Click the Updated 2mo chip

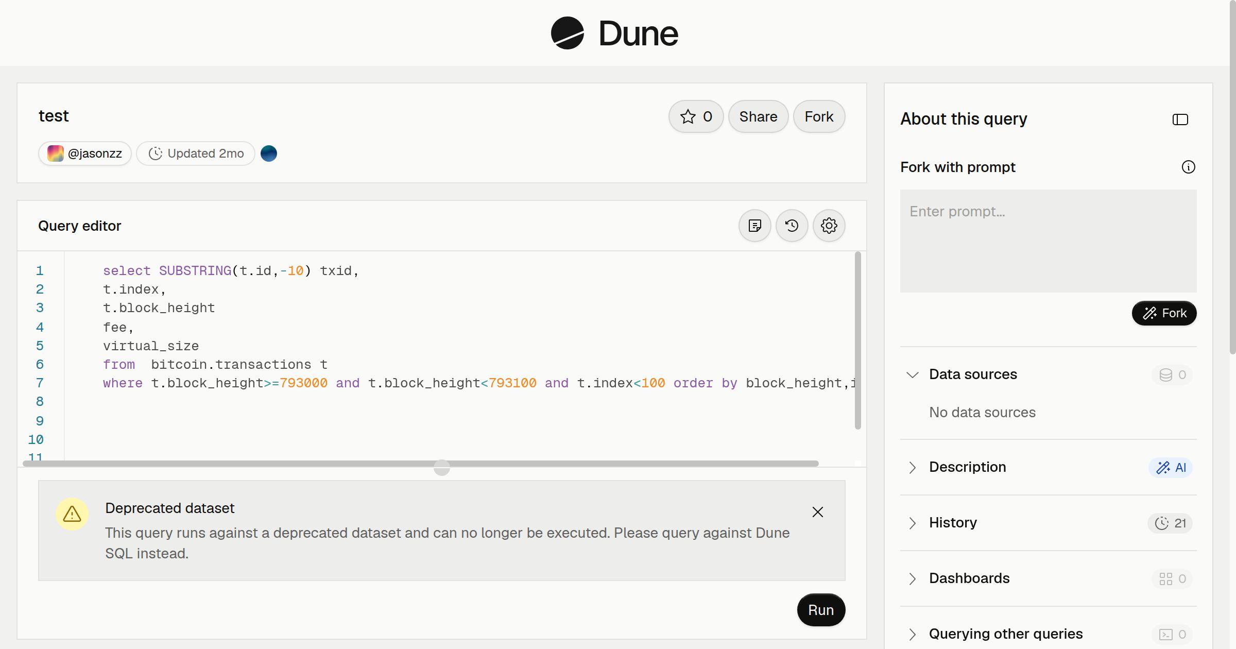196,153
